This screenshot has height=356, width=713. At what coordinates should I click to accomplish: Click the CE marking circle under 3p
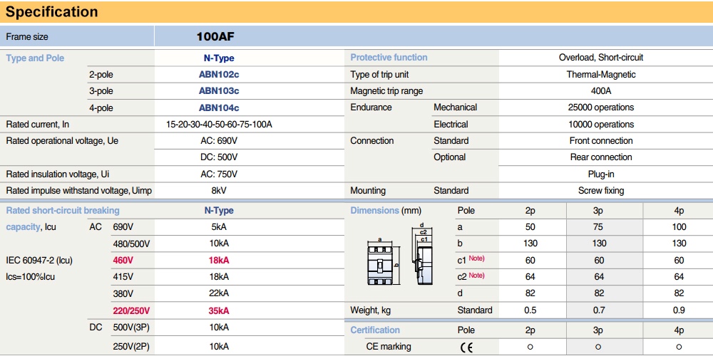tap(598, 347)
